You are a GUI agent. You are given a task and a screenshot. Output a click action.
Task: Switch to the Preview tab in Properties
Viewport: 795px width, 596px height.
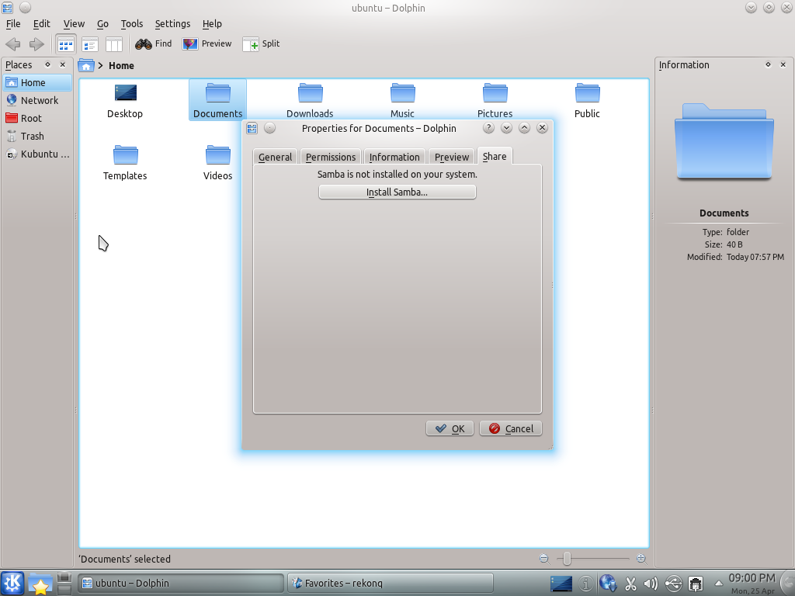[x=452, y=157]
